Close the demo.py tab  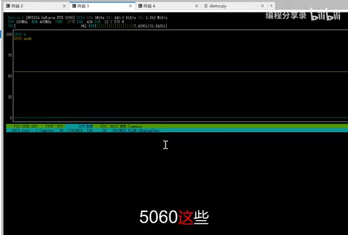tap(262, 7)
